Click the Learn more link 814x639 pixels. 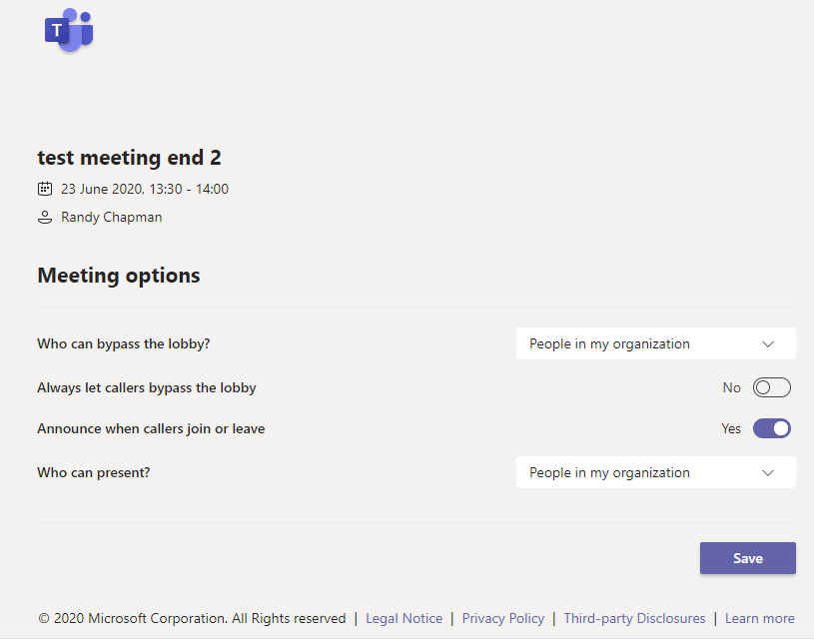[759, 618]
